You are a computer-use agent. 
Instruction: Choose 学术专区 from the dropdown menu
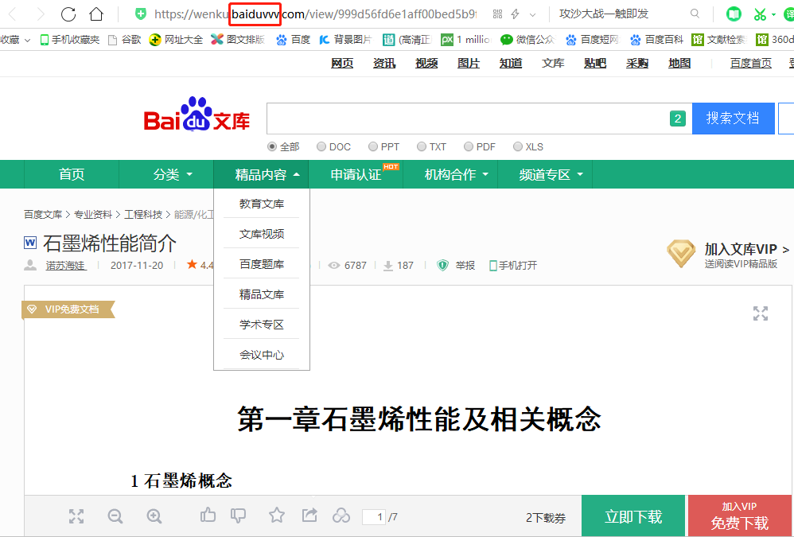[x=262, y=325]
